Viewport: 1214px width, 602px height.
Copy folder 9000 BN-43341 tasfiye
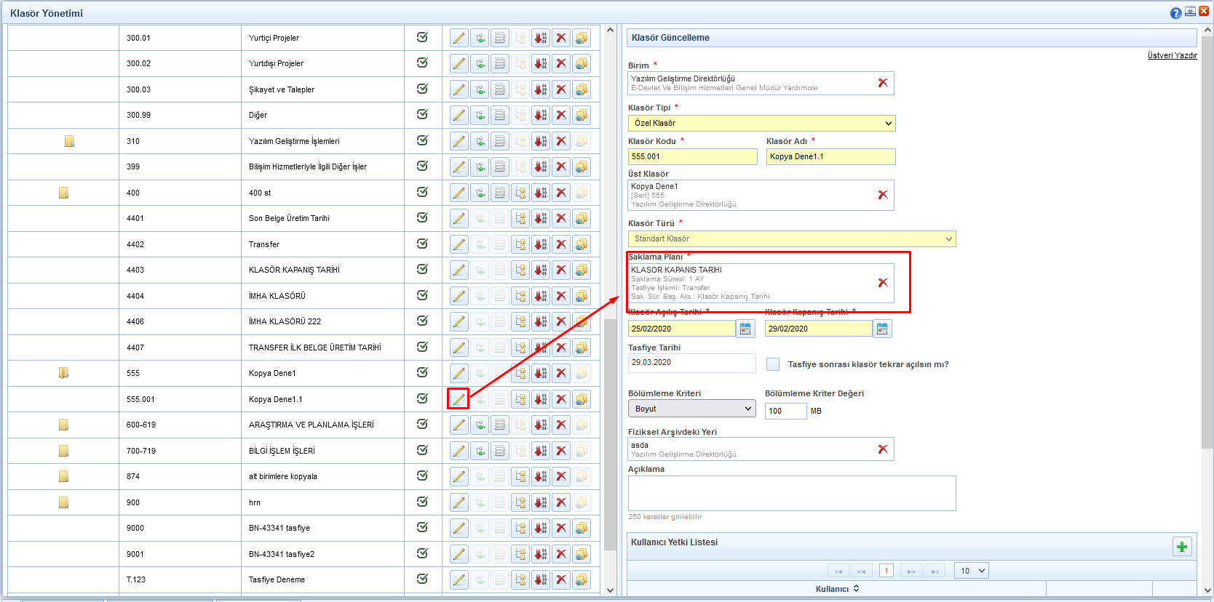point(582,529)
